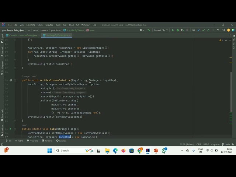The height and width of the screenshot is (177, 236).
Task: Open Search Everywhere magnifier icon
Action: click(224, 30)
